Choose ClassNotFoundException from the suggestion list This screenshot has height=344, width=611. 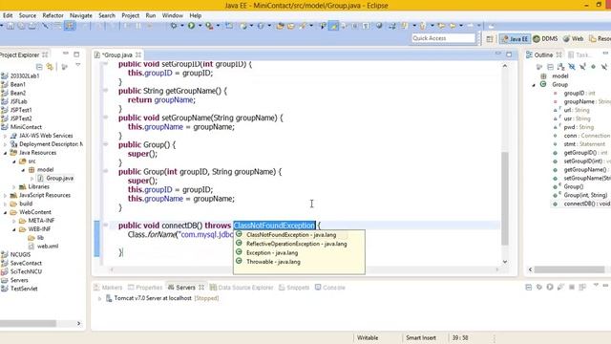(291, 235)
